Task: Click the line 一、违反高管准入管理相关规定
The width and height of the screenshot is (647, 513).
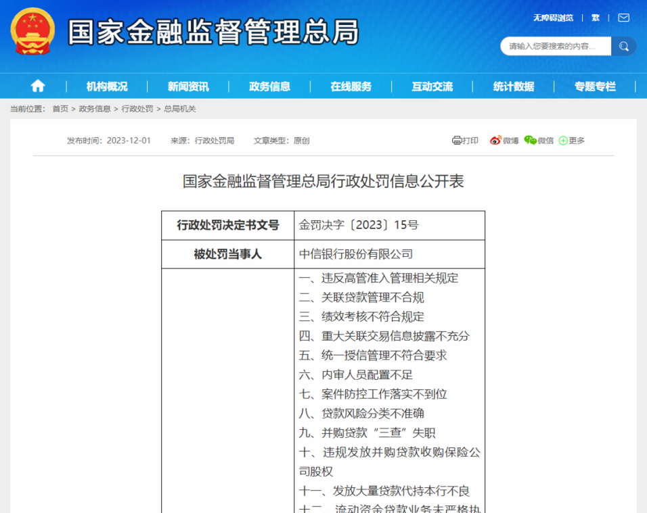Action: coord(378,278)
